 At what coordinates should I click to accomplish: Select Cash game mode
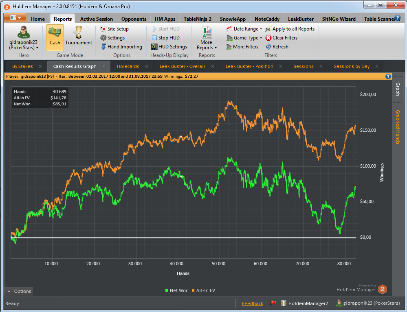click(55, 37)
